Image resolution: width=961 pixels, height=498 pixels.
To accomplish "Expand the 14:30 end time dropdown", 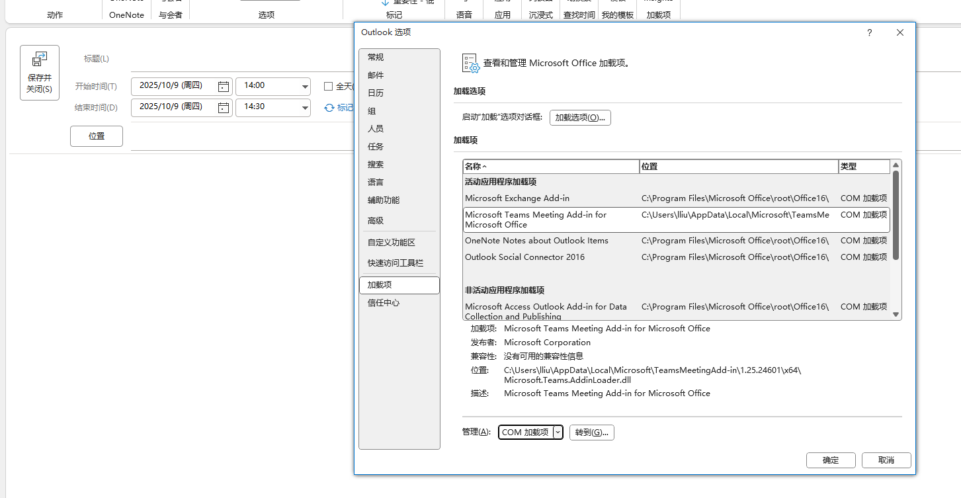I will pos(305,107).
